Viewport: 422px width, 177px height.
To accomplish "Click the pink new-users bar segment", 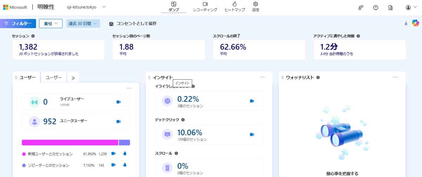I will pyautogui.click(x=70, y=143).
